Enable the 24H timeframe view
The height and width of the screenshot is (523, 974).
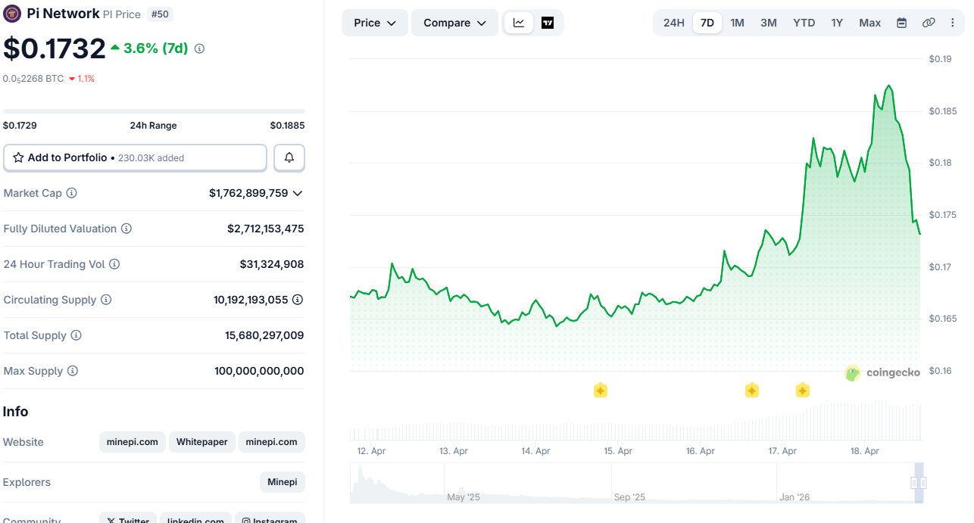673,23
